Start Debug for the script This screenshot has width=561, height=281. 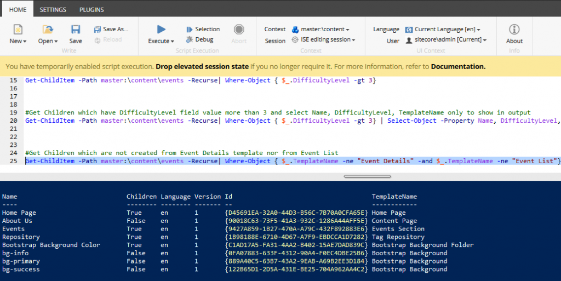pyautogui.click(x=200, y=39)
